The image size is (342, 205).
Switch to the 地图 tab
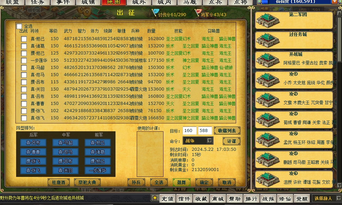coord(113,2)
